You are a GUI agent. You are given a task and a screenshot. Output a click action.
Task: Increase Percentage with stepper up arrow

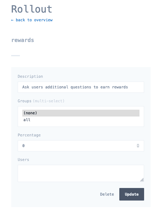[x=138, y=145]
